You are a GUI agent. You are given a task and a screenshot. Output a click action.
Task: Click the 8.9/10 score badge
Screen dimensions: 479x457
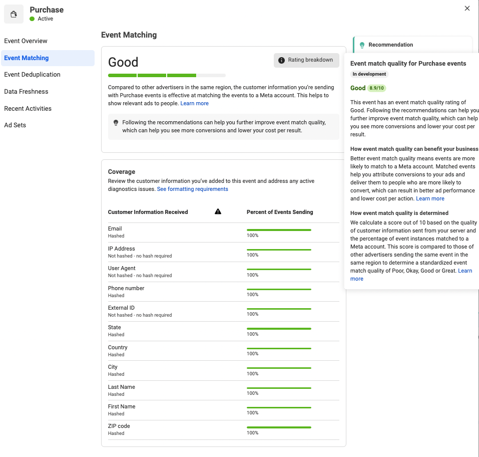click(376, 88)
